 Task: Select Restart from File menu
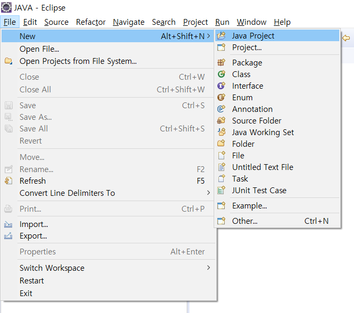pyautogui.click(x=107, y=280)
